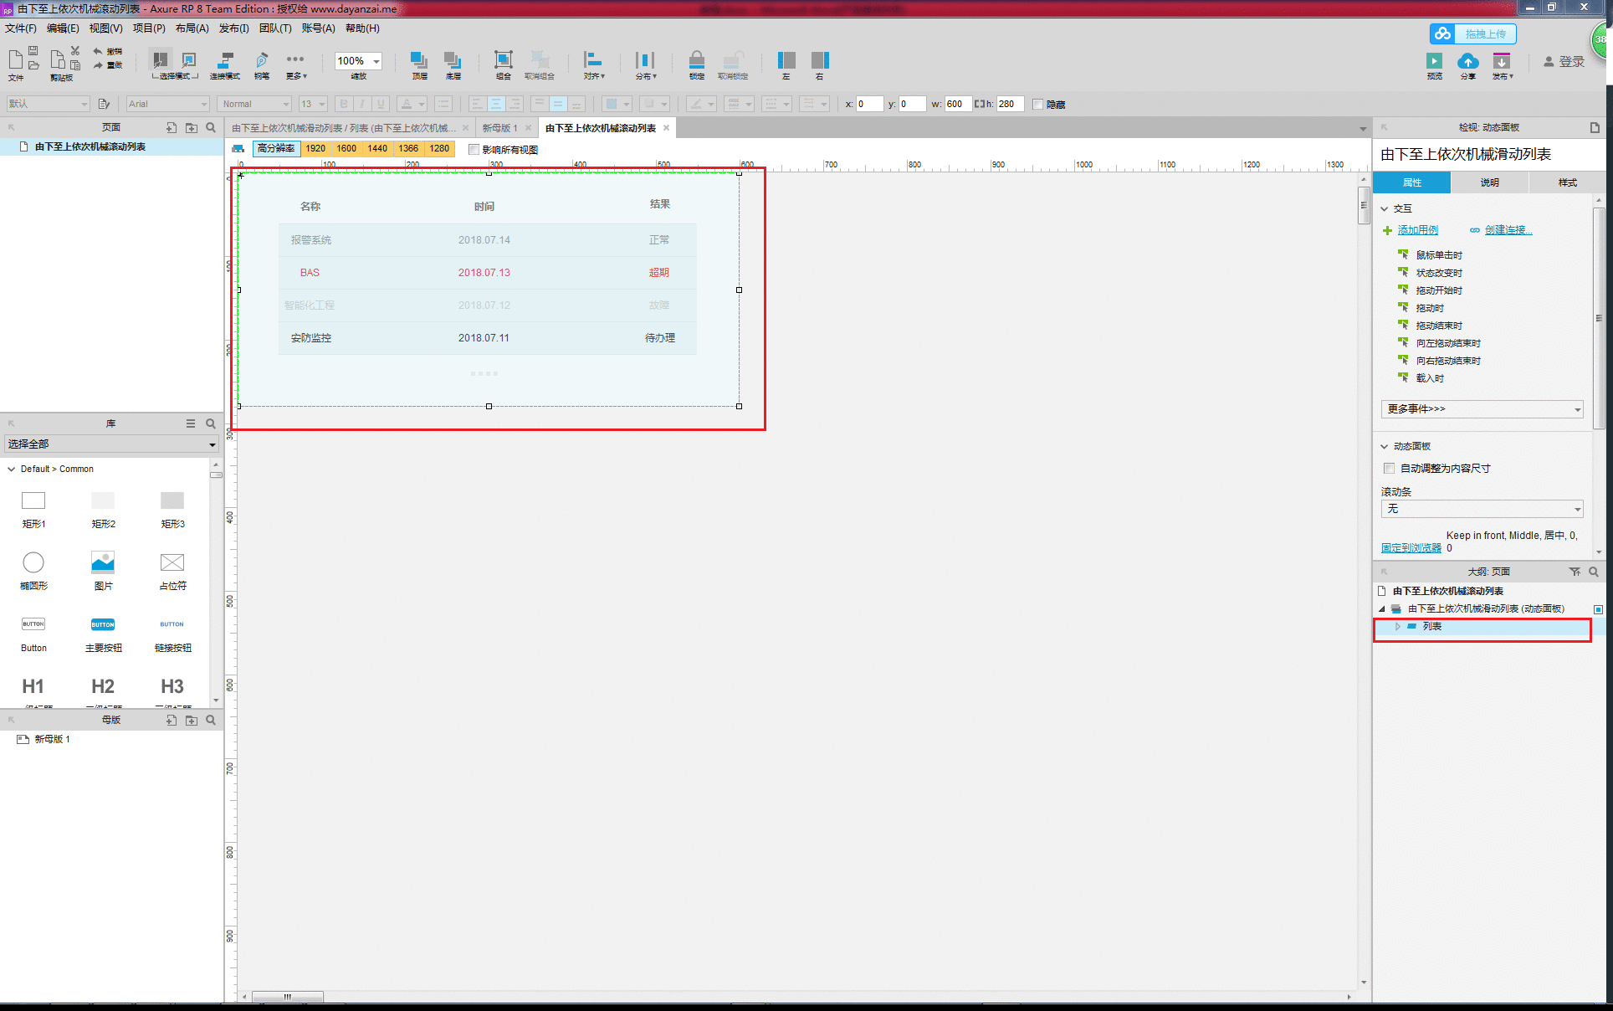Click the adaptive views manage icon

click(x=238, y=149)
